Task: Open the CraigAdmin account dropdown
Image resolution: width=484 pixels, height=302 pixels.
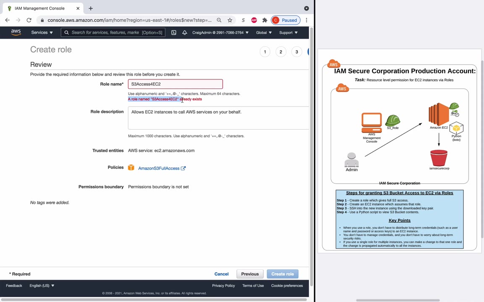Action: (220, 32)
